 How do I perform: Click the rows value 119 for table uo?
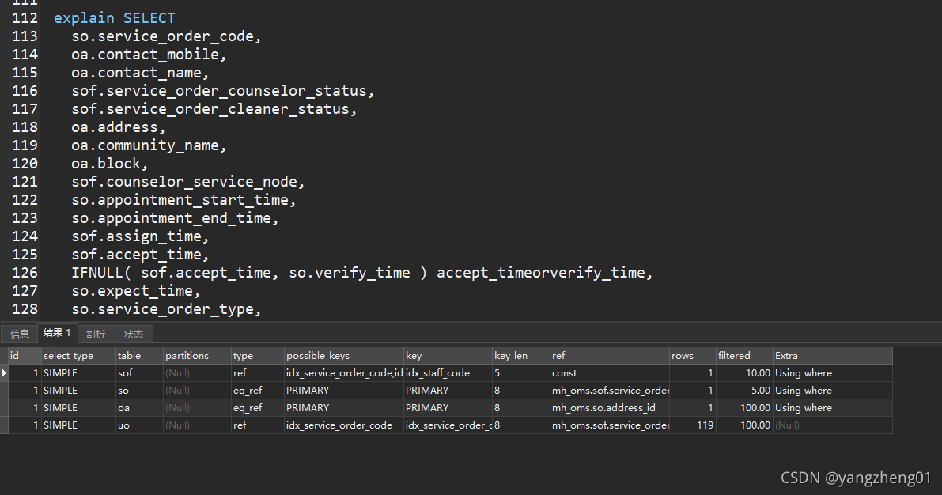pos(702,425)
